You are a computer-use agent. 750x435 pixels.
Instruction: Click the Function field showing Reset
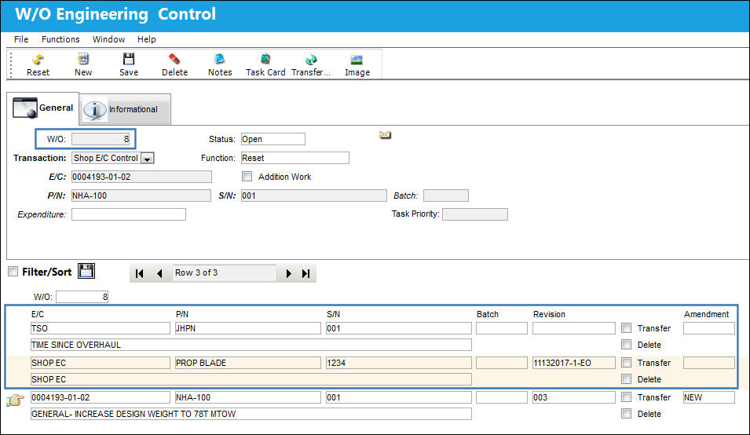coord(295,159)
